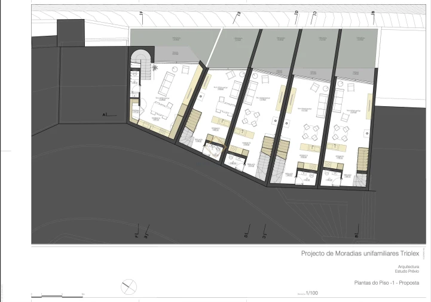This screenshot has height=302, width=431.
Task: Click the palm plant symbol in leftmost unit
Action: pyautogui.click(x=155, y=69)
